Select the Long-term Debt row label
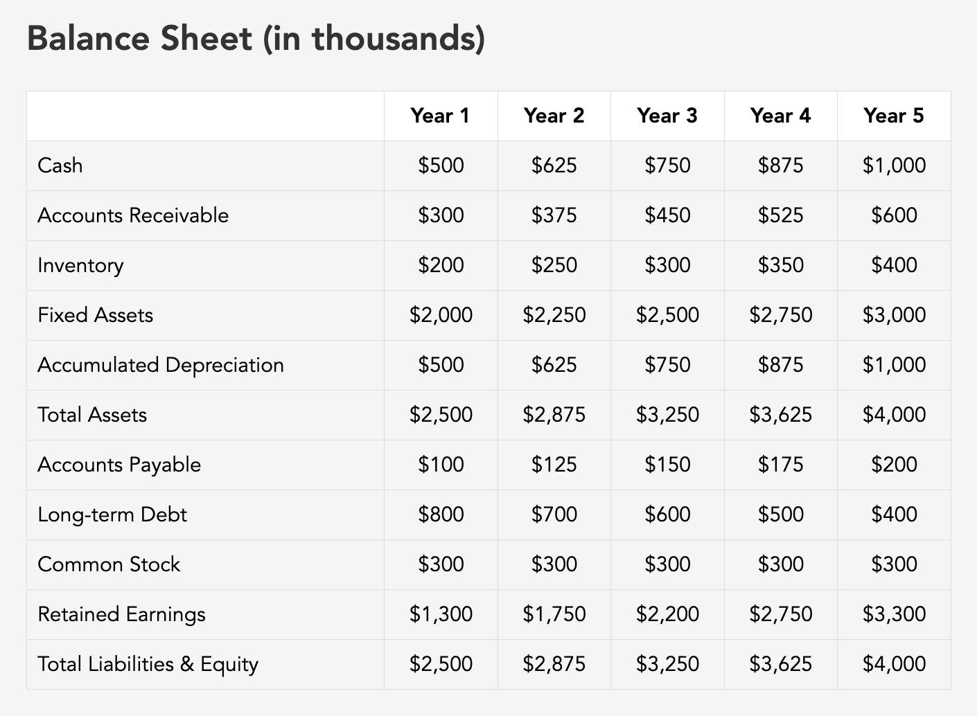 [112, 514]
